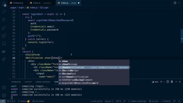Click Go Live in status bar

pyautogui.click(x=154, y=101)
